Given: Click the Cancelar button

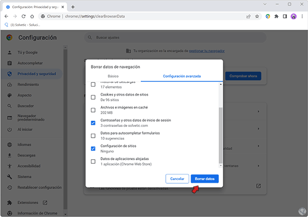Looking at the screenshot, I should (x=177, y=179).
